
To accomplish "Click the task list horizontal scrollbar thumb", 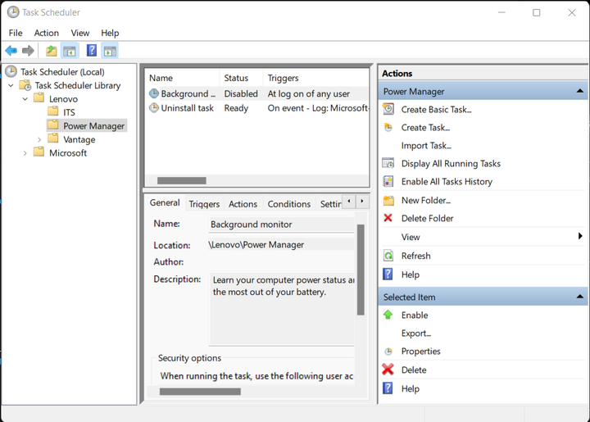I will (181, 180).
